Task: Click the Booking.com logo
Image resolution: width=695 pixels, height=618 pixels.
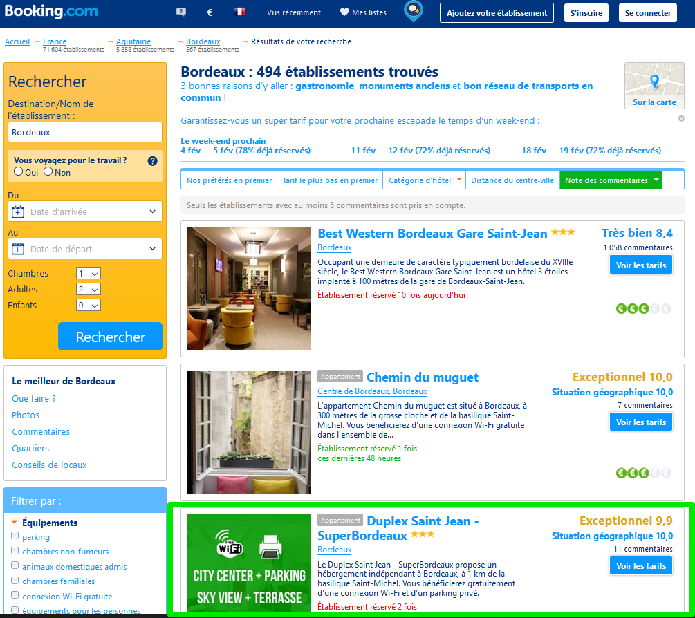Action: tap(51, 12)
